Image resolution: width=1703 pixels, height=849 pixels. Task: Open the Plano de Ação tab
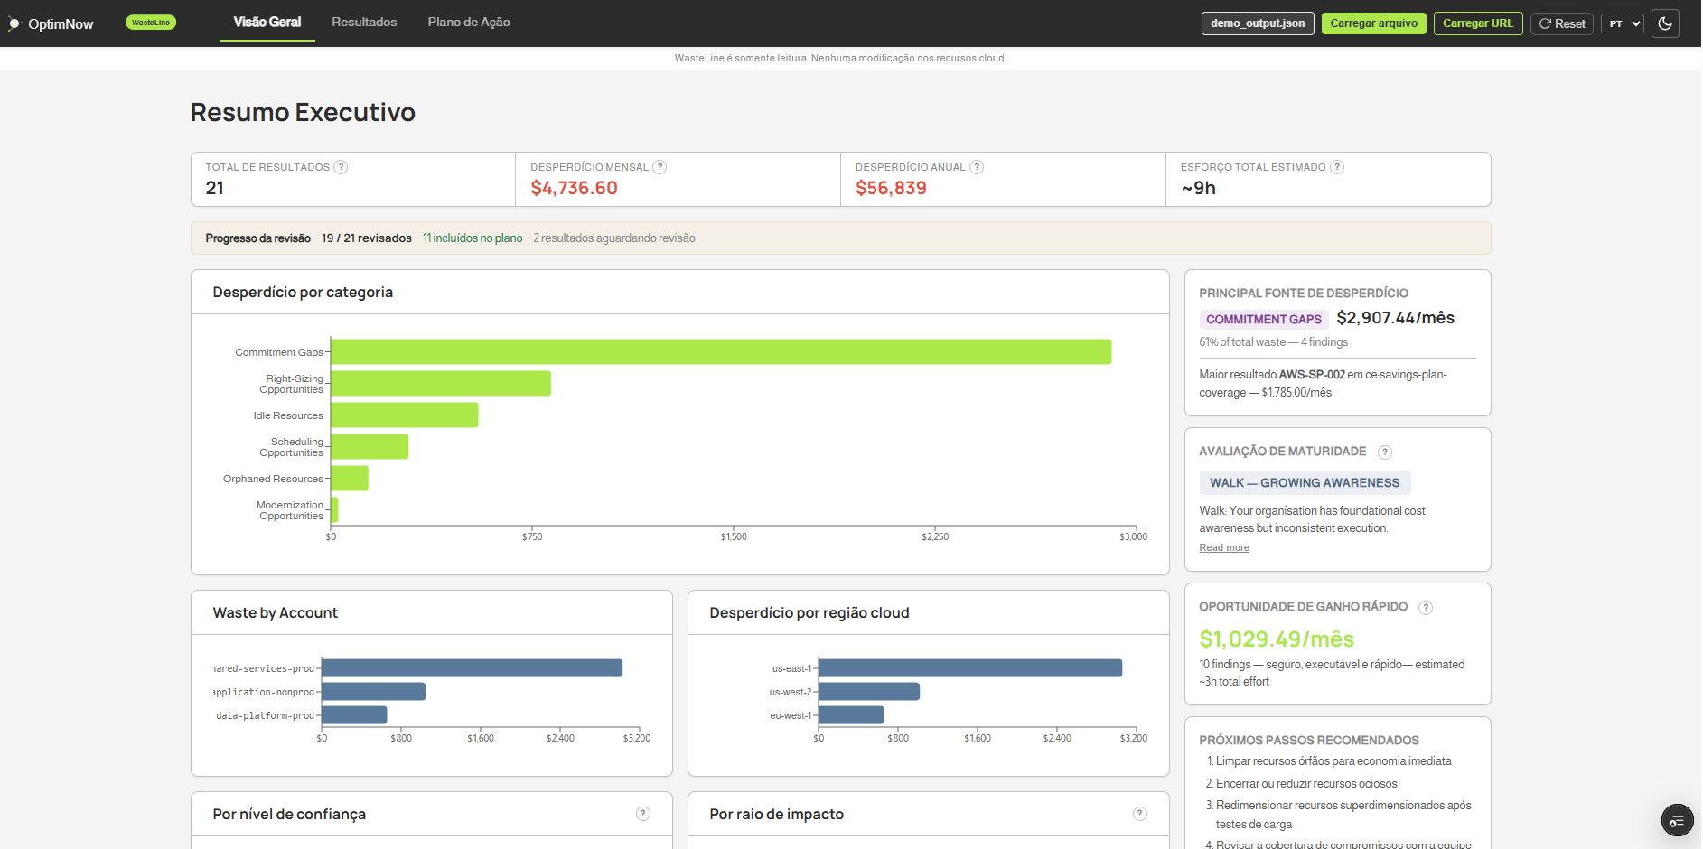click(x=468, y=23)
